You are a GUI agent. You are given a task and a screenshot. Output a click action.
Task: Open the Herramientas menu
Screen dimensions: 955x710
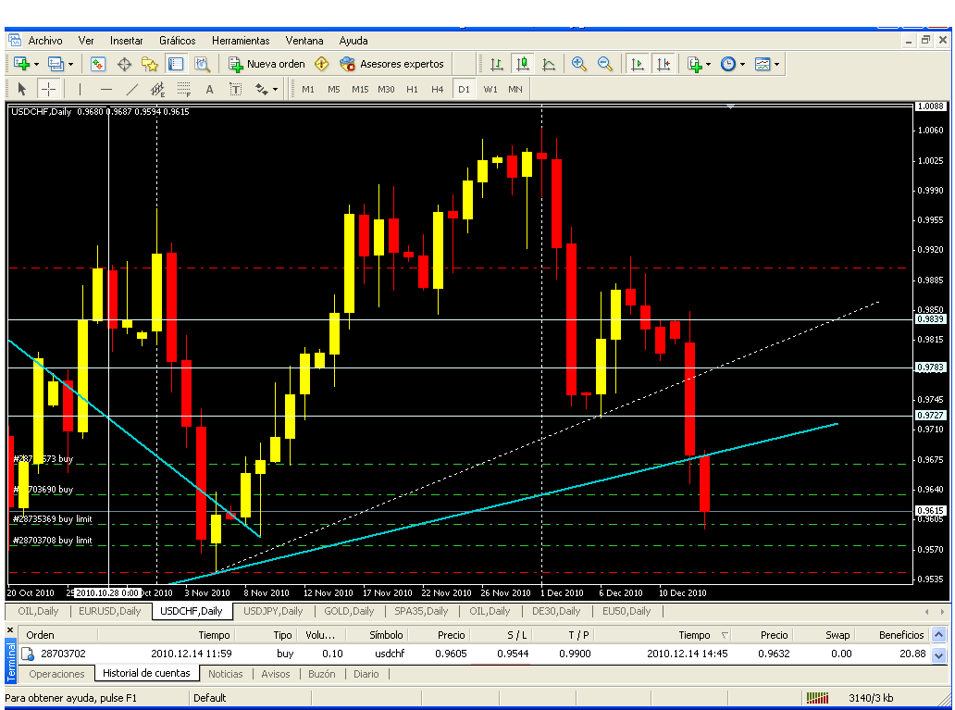(241, 41)
